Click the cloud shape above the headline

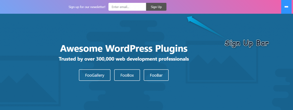(138, 23)
